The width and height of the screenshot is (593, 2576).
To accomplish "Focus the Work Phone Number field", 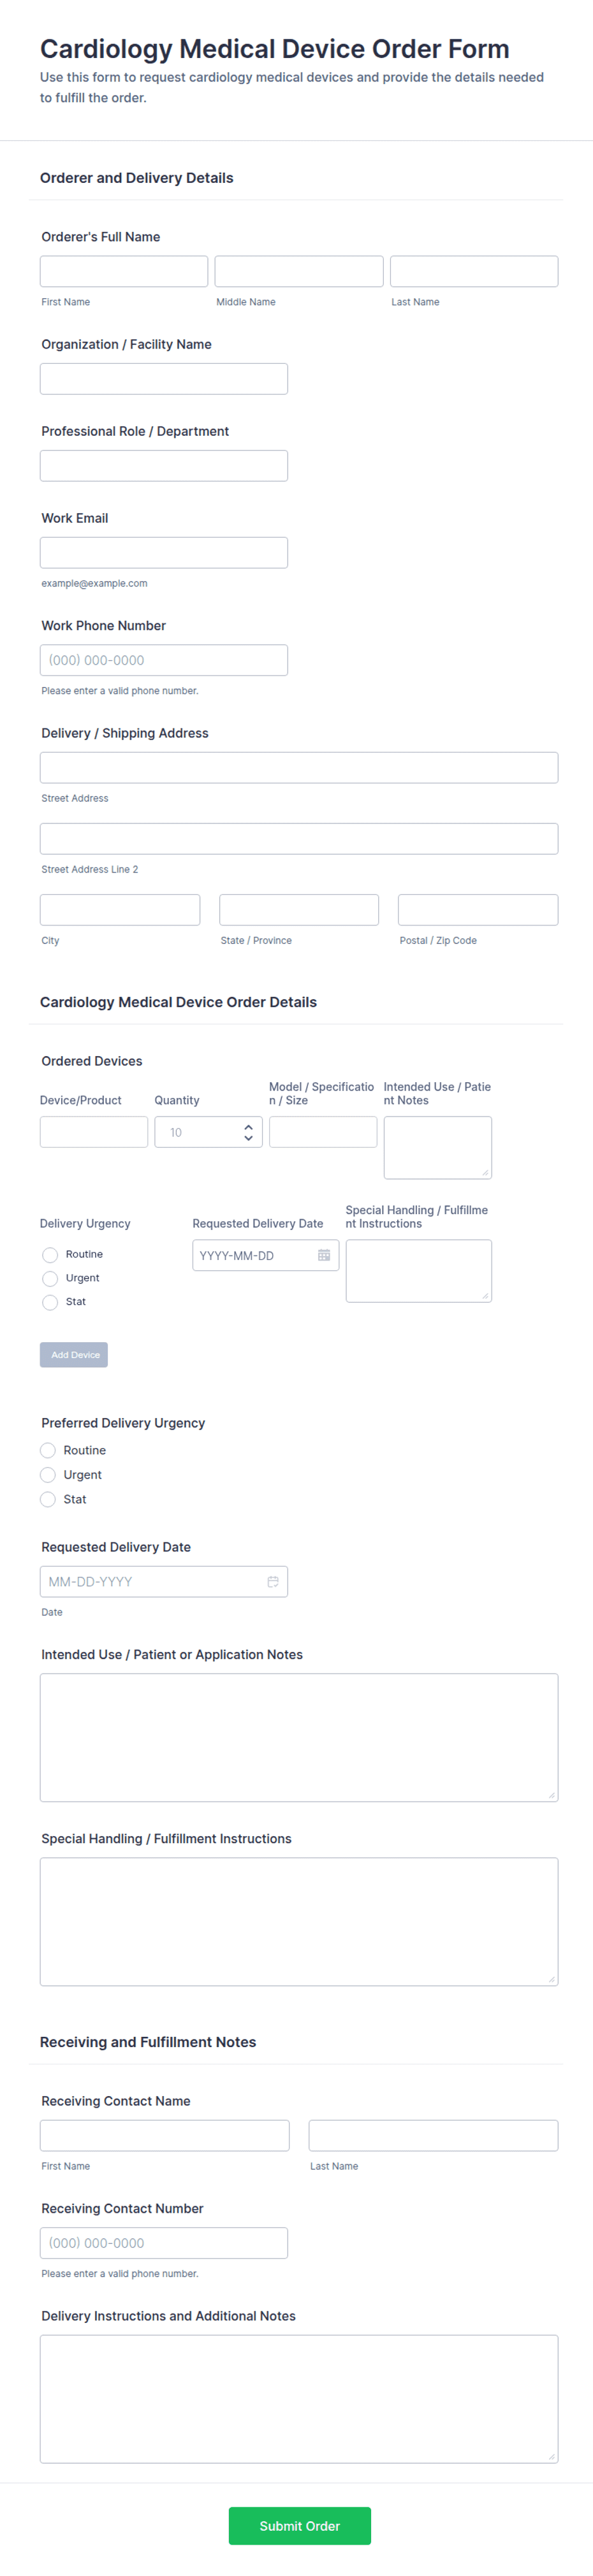I will coord(164,660).
